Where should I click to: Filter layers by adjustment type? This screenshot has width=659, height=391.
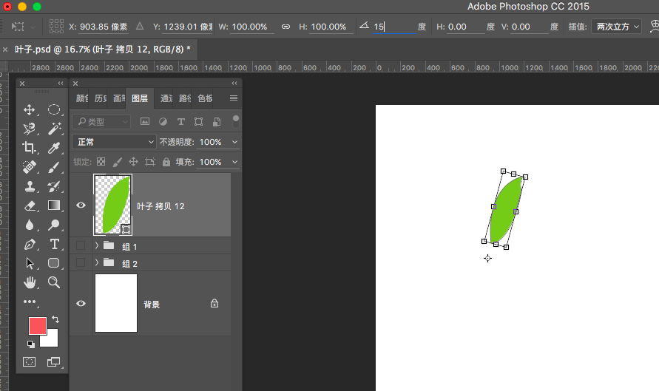click(x=163, y=122)
